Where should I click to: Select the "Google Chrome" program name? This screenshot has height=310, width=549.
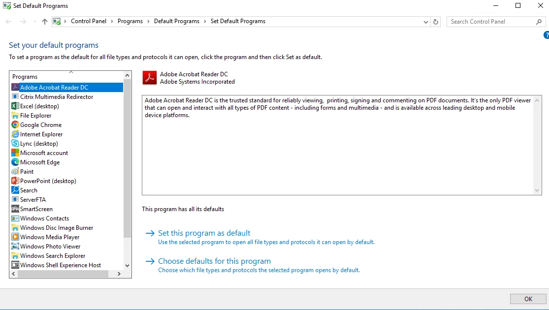click(41, 125)
